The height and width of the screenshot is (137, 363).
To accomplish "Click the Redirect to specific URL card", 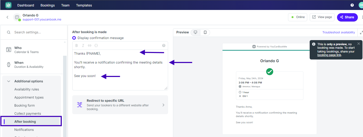I will (x=120, y=105).
